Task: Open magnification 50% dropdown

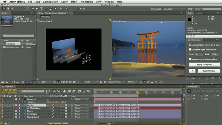Action: [x=46, y=82]
